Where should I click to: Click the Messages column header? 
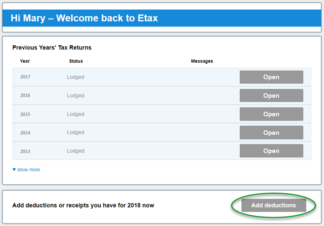click(202, 61)
